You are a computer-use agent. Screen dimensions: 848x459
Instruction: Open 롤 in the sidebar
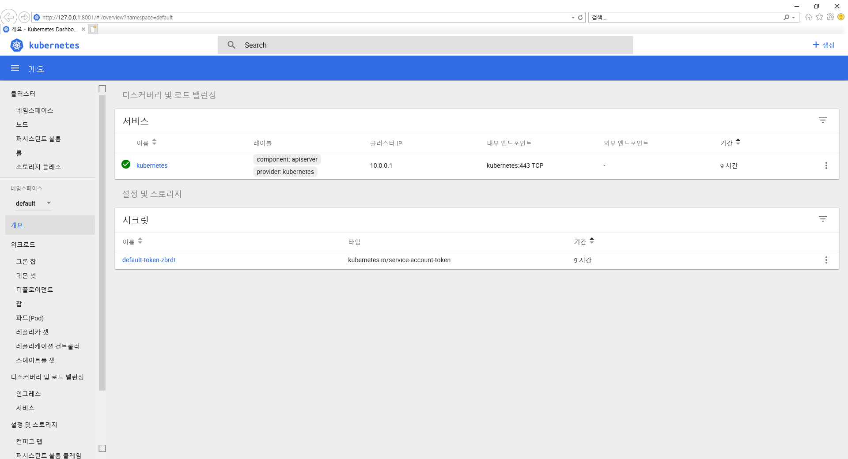pos(19,153)
